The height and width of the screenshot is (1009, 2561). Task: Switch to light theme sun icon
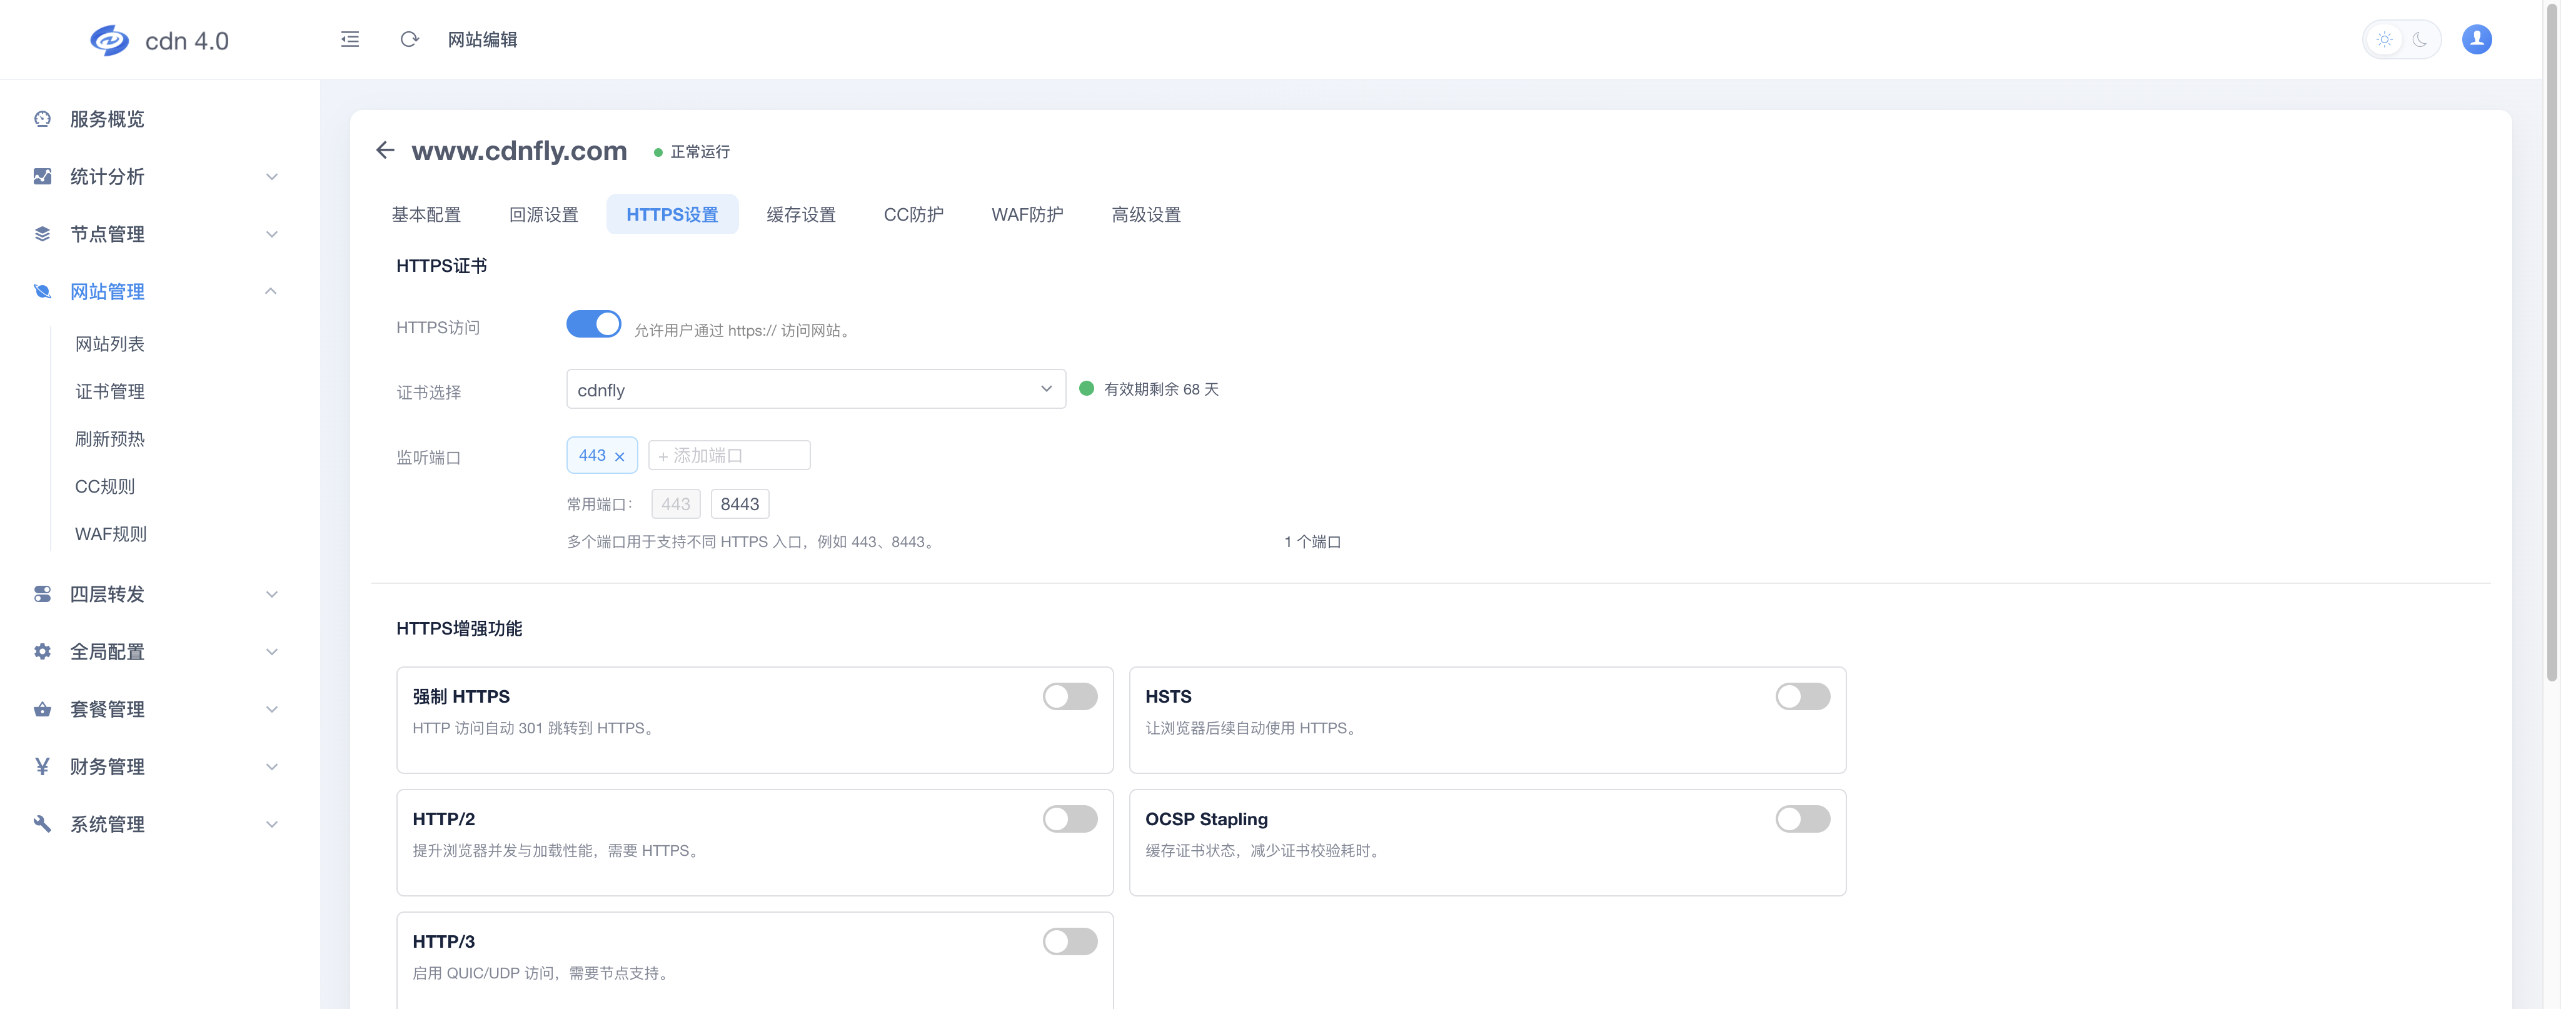[x=2384, y=40]
